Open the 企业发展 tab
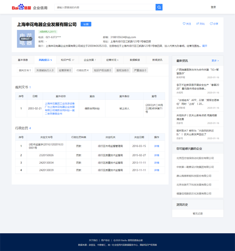Image resolution: width=235 pixels, height=251 pixels. tap(90, 60)
